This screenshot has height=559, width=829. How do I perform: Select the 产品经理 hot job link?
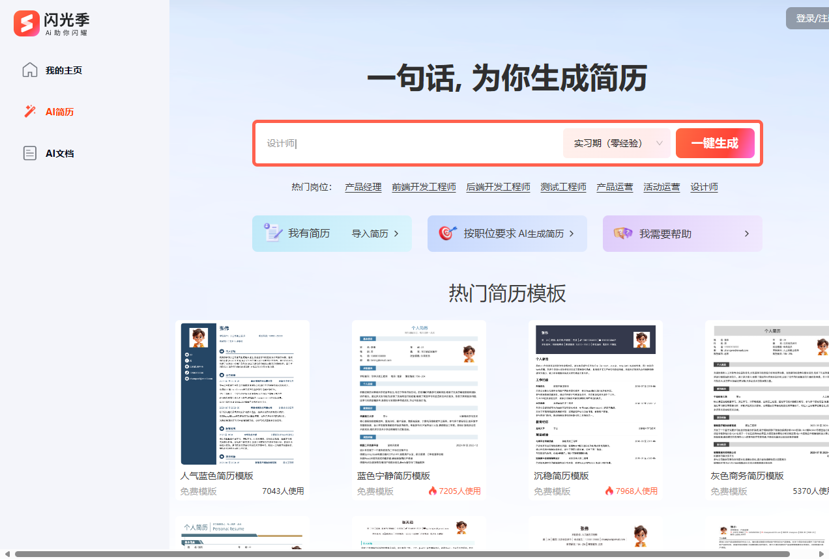(x=362, y=187)
